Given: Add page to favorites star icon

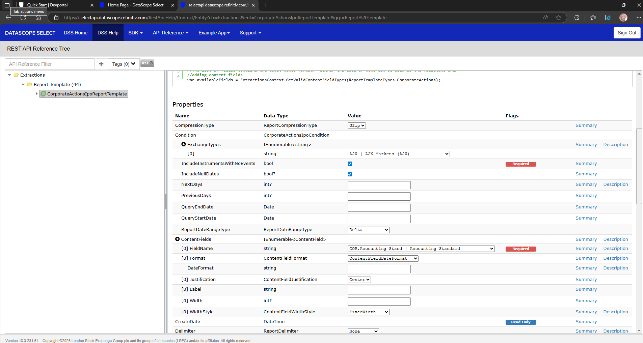Looking at the screenshot, I should coord(559,18).
